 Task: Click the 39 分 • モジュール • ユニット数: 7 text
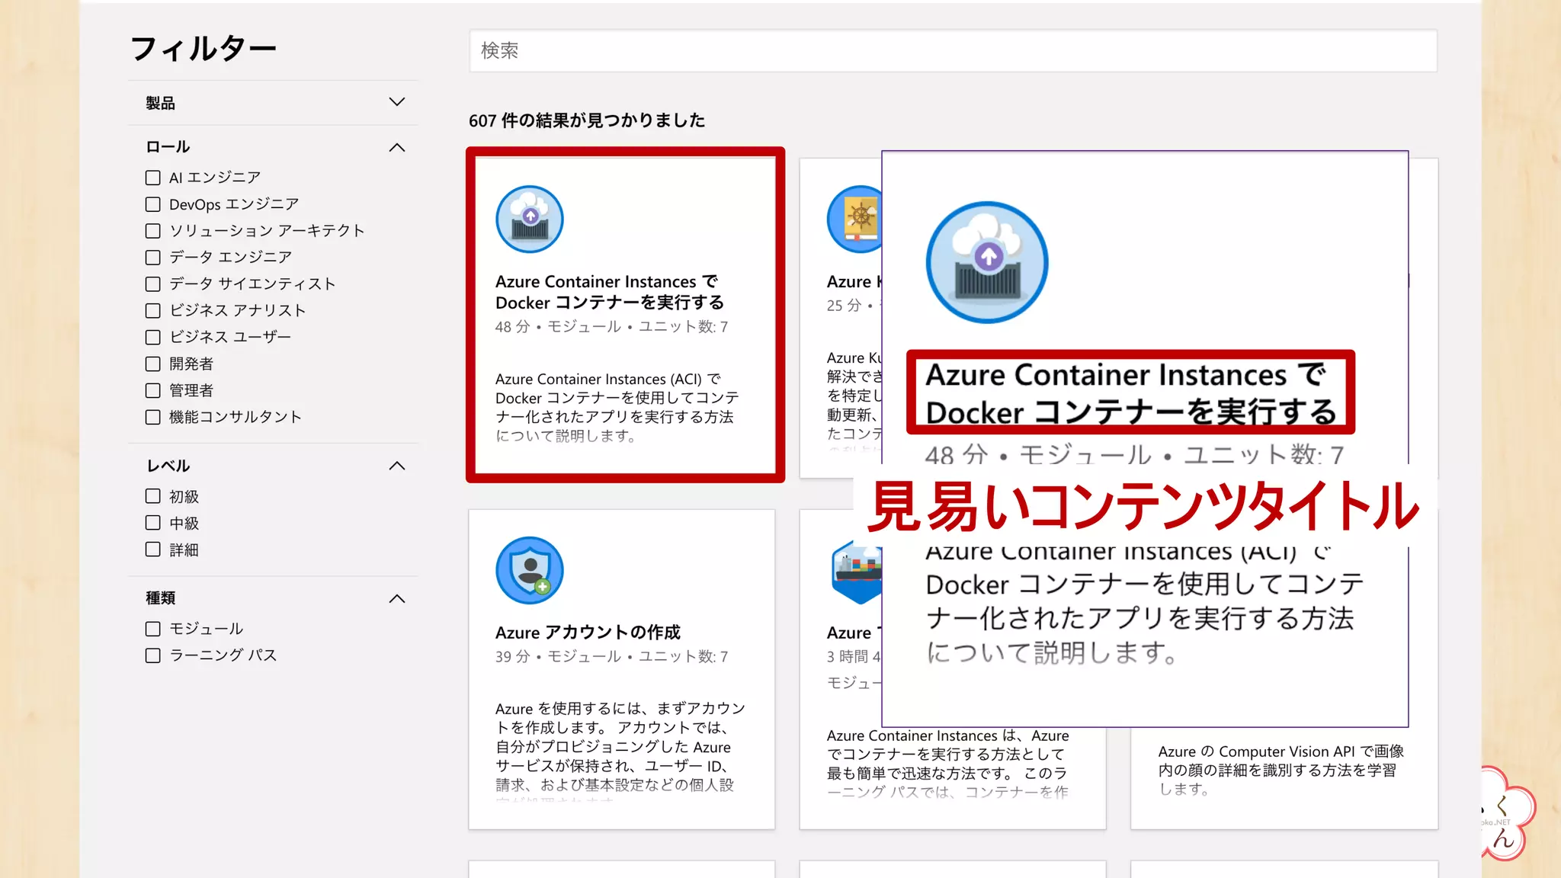pyautogui.click(x=611, y=657)
